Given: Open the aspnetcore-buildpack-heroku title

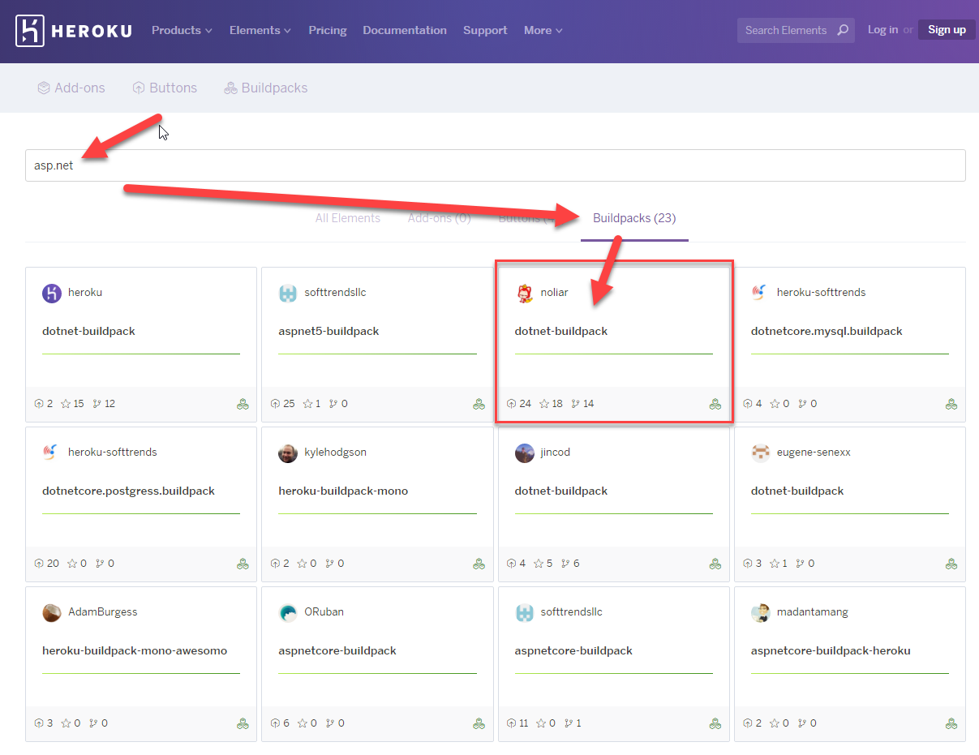Looking at the screenshot, I should (831, 650).
